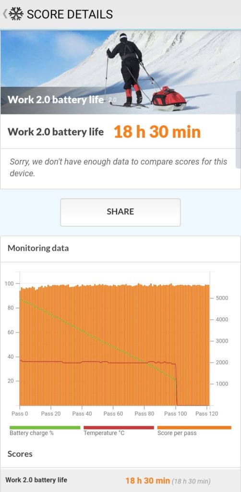Tap the SHARE button
The image size is (241, 492).
[120, 212]
